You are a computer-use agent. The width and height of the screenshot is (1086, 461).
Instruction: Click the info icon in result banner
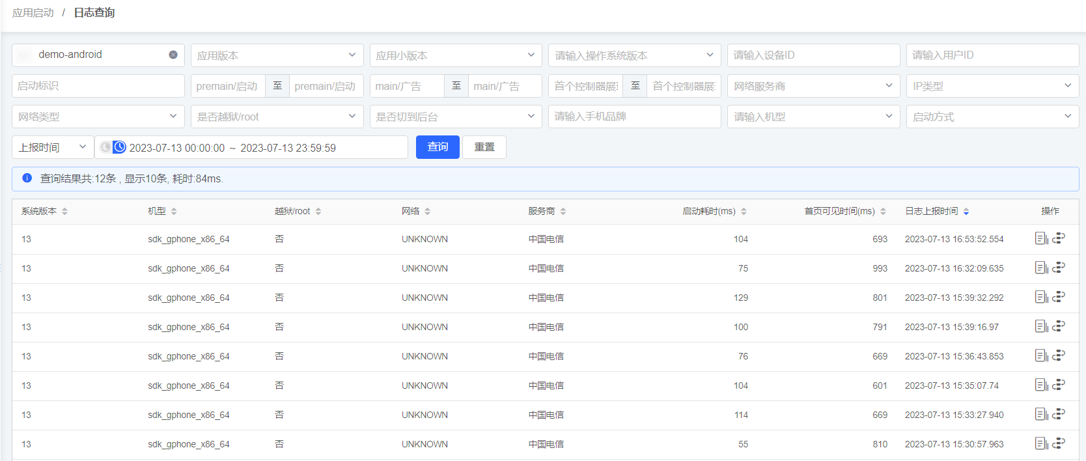(x=27, y=178)
